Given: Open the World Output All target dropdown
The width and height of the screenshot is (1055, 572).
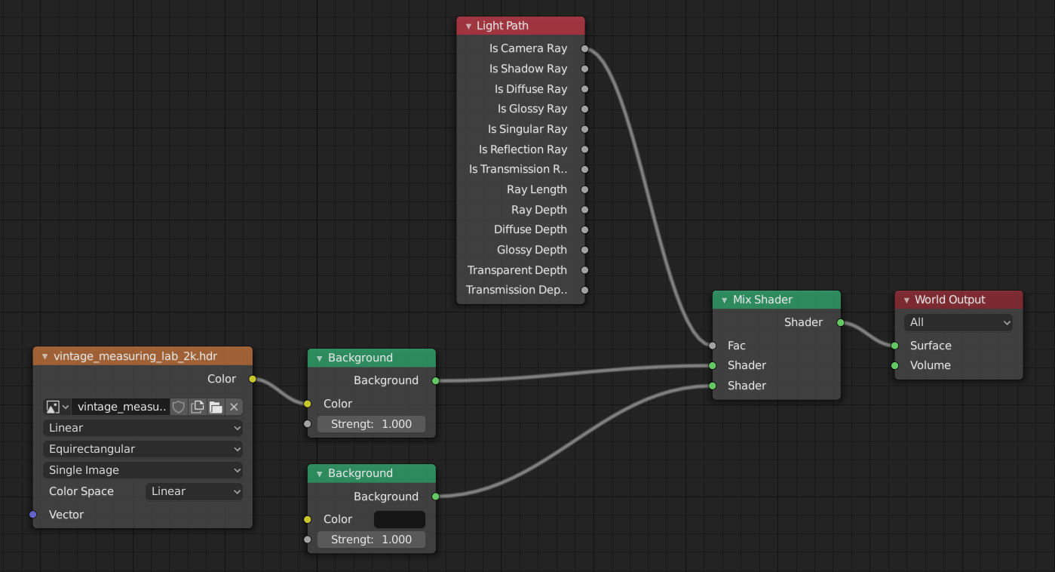Looking at the screenshot, I should [958, 322].
